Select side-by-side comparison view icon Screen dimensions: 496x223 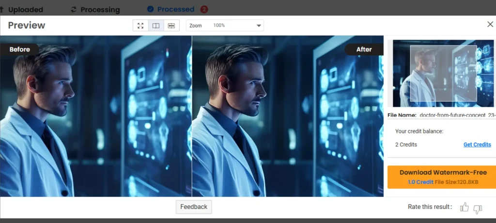click(156, 26)
